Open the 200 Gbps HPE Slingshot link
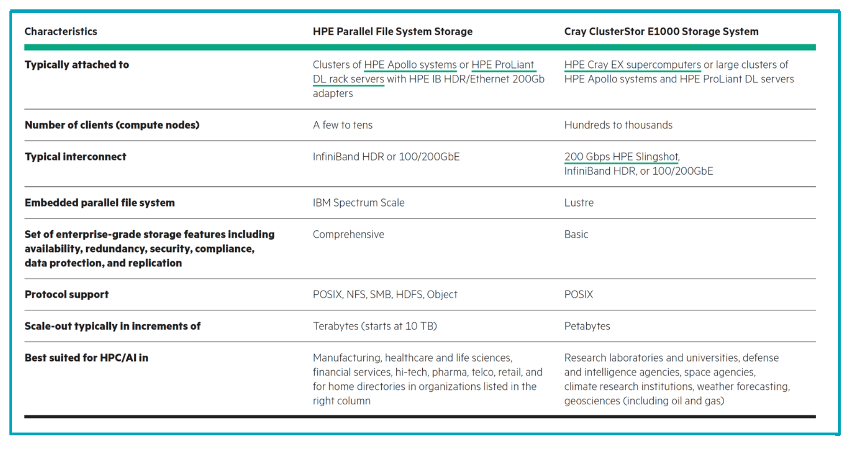This screenshot has height=449, width=852. [x=620, y=156]
